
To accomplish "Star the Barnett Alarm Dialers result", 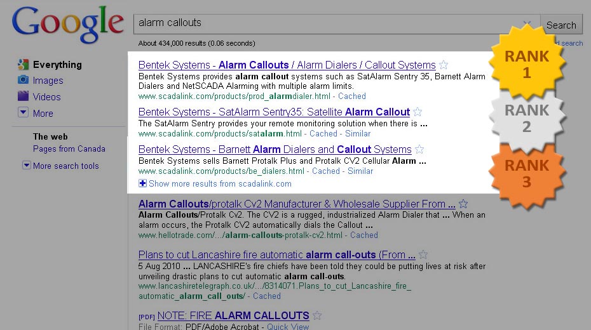I will point(419,150).
